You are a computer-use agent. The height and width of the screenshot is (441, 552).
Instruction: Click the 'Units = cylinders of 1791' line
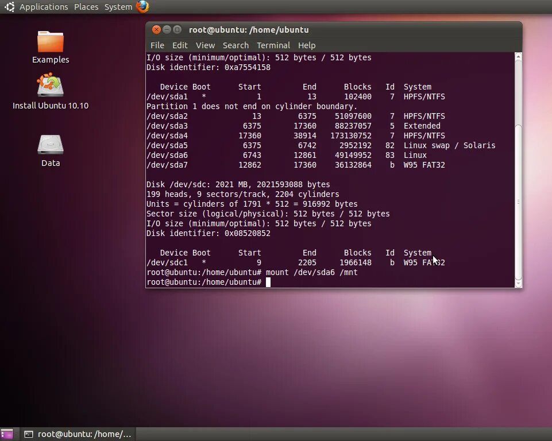[252, 204]
